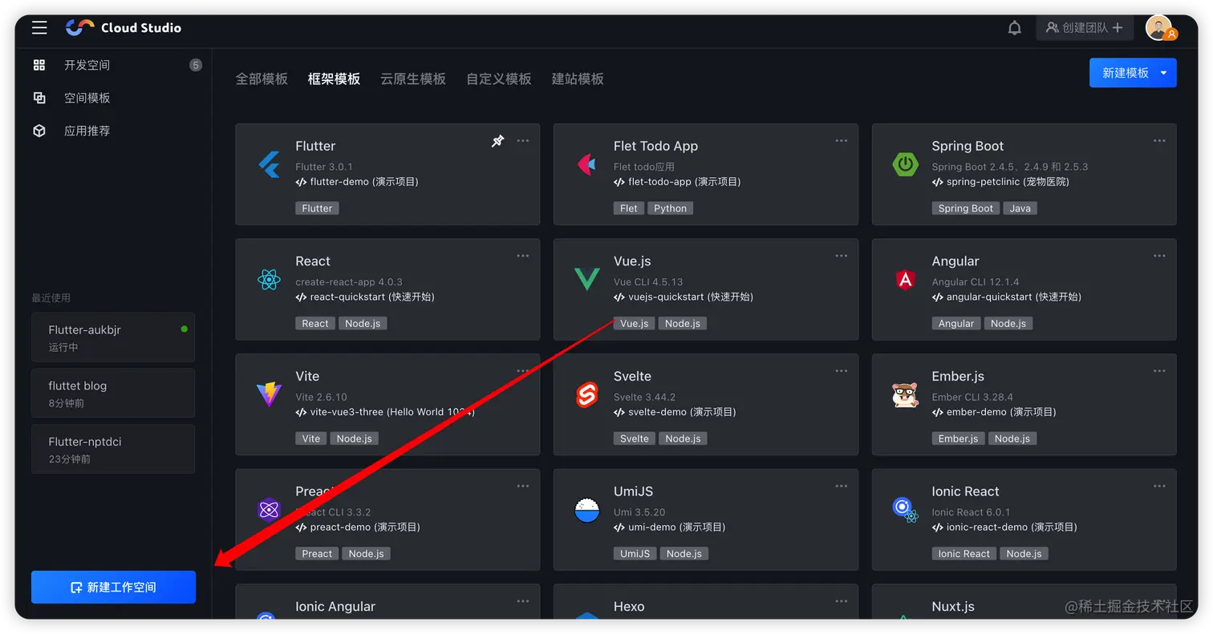Image resolution: width=1213 pixels, height=634 pixels.
Task: Open recent workspace Flutter-aukbjr
Action: click(x=113, y=337)
